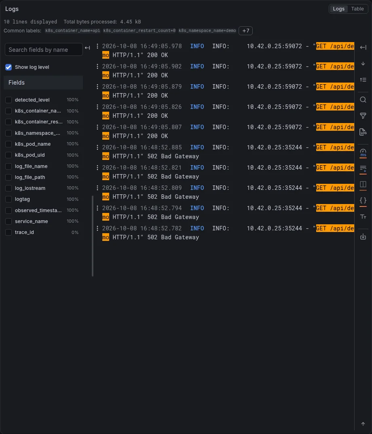Toggle wrap lines icon

(363, 168)
